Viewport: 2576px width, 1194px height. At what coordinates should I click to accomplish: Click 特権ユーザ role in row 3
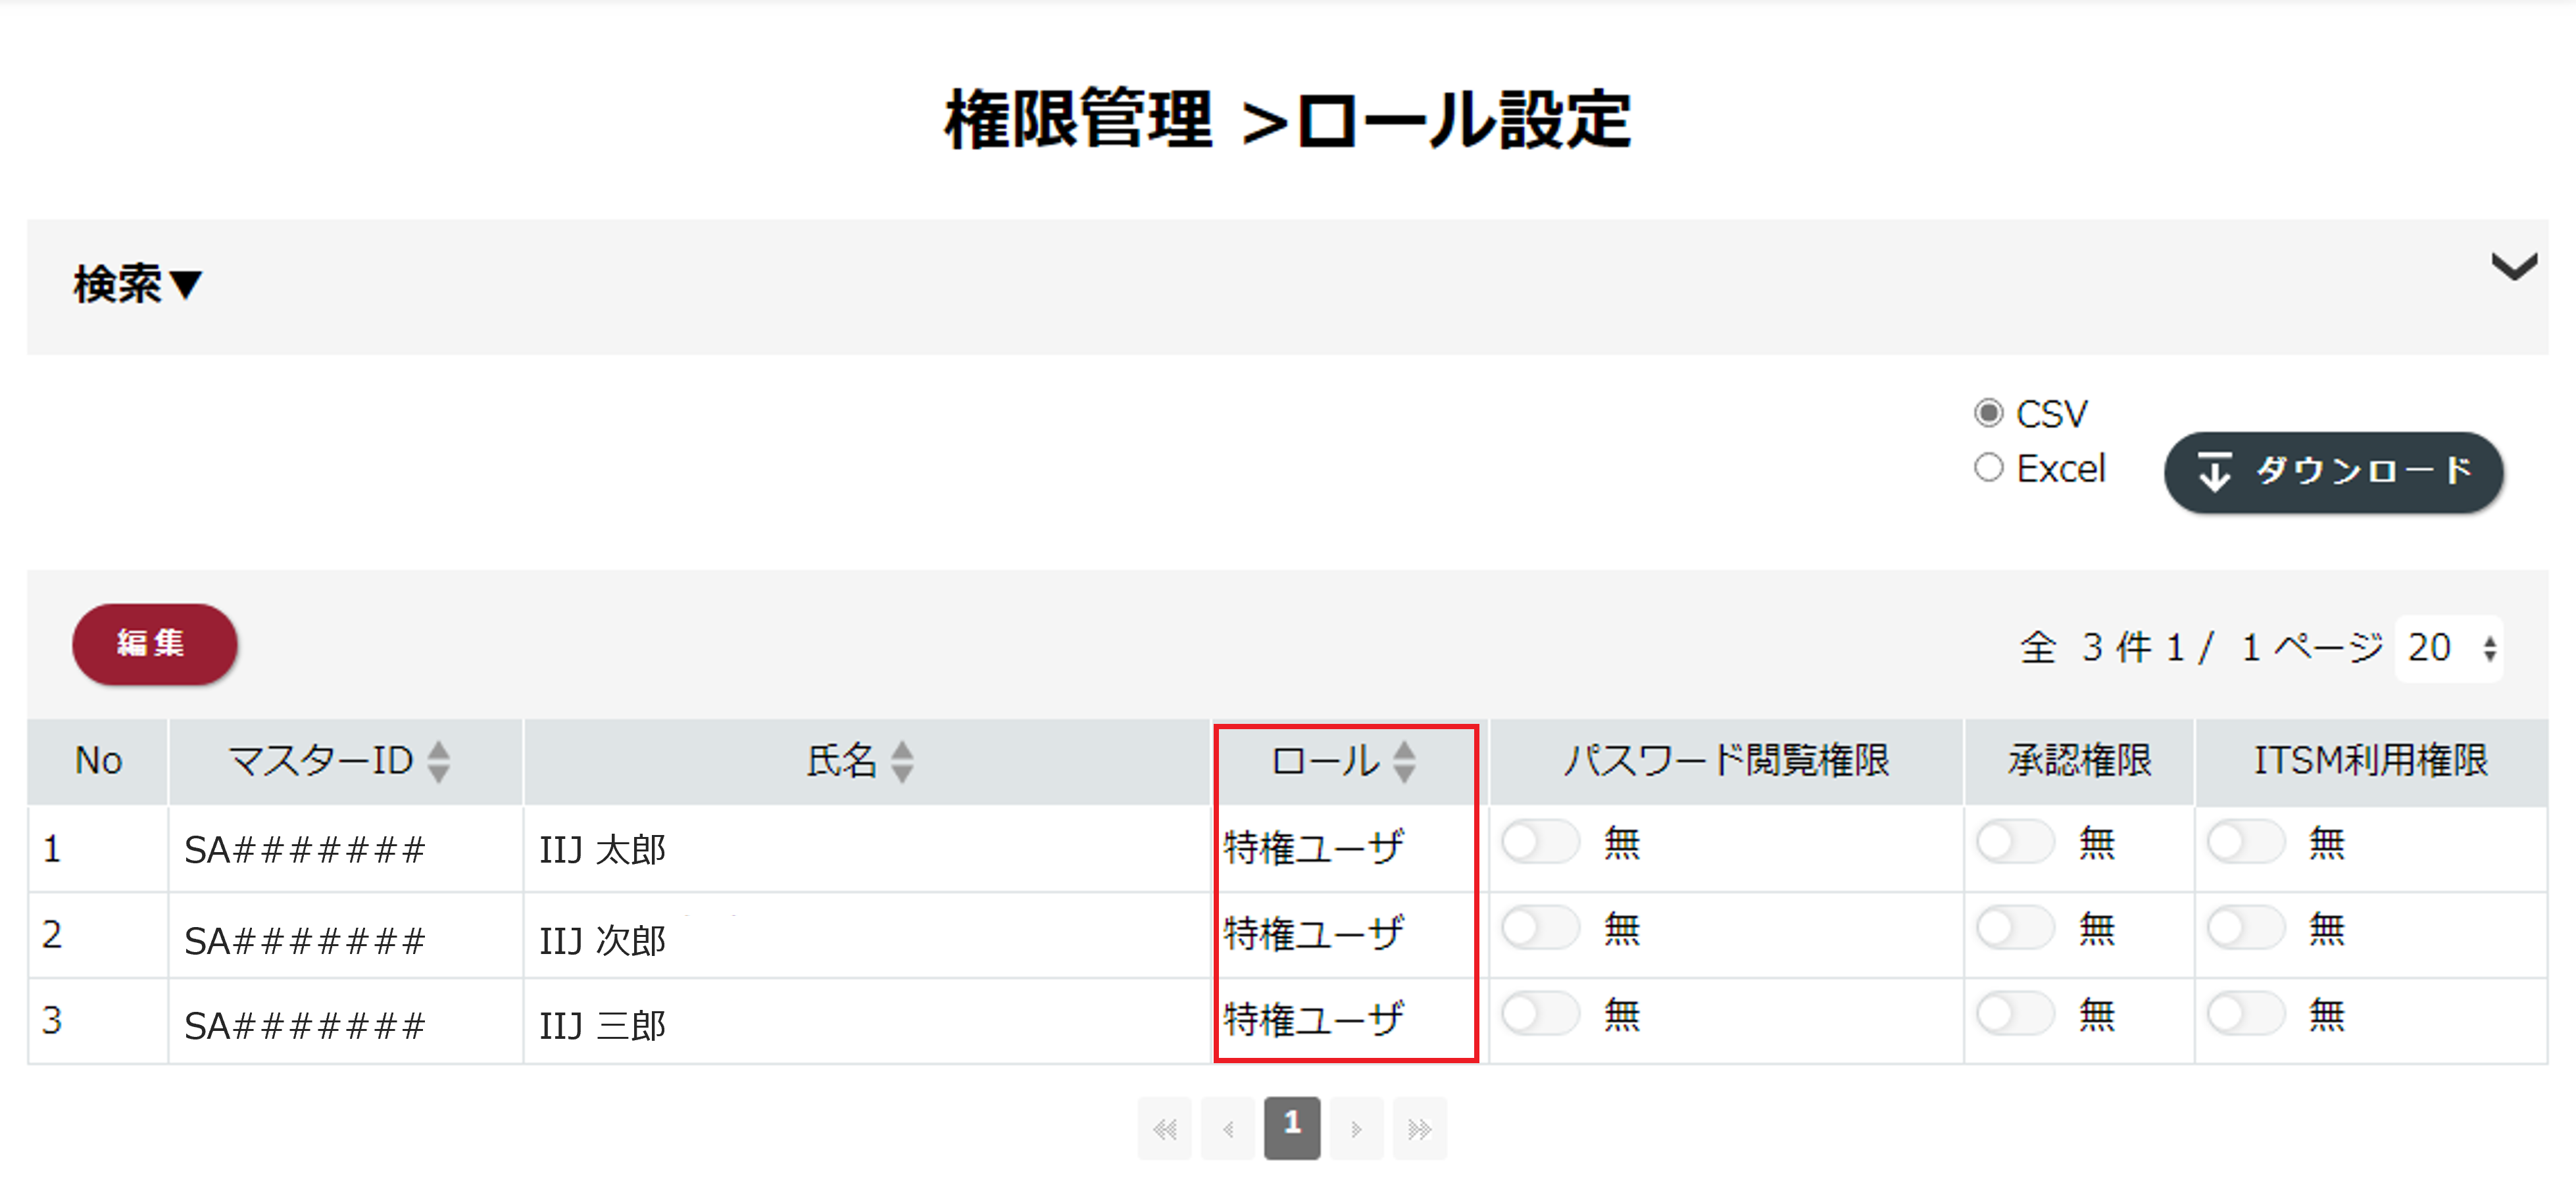point(1314,1019)
